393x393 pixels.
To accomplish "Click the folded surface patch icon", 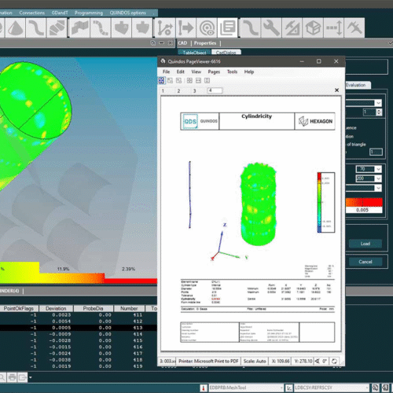I will click(x=79, y=28).
